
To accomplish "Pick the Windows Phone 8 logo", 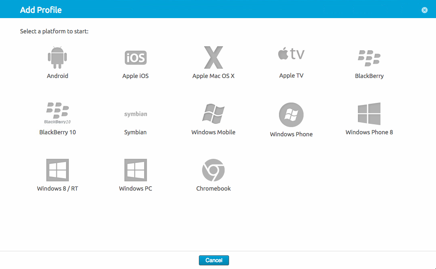I will [x=369, y=113].
